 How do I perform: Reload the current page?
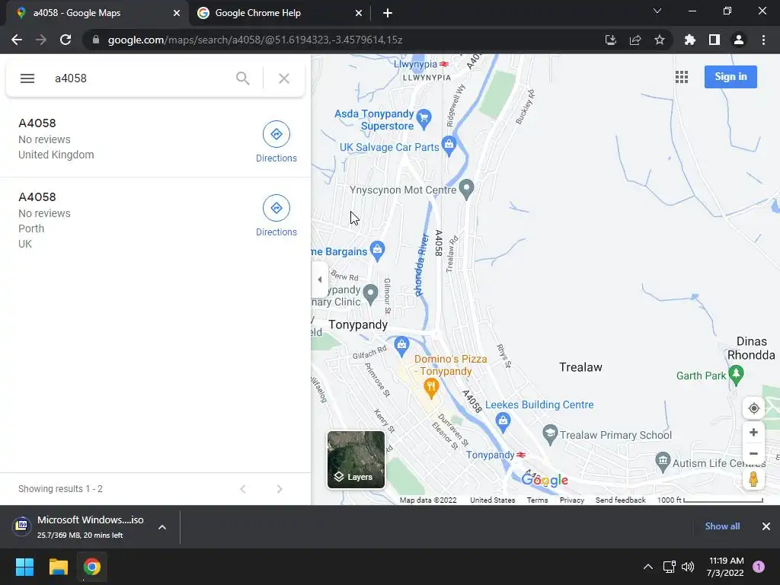pyautogui.click(x=66, y=40)
